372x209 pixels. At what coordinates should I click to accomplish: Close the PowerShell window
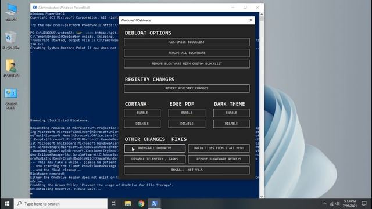(x=257, y=8)
